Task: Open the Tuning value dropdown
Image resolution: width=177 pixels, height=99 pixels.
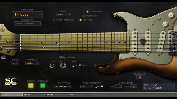Action: click(x=15, y=63)
